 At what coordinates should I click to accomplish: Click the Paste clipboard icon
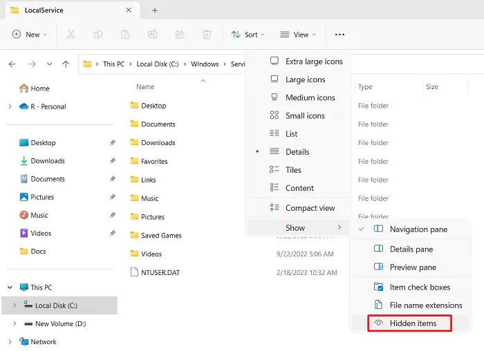click(125, 35)
